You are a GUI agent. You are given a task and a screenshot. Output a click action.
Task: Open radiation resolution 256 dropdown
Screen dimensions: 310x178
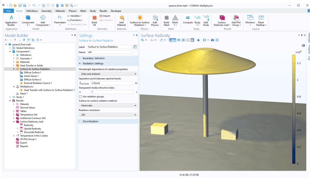click(108, 115)
